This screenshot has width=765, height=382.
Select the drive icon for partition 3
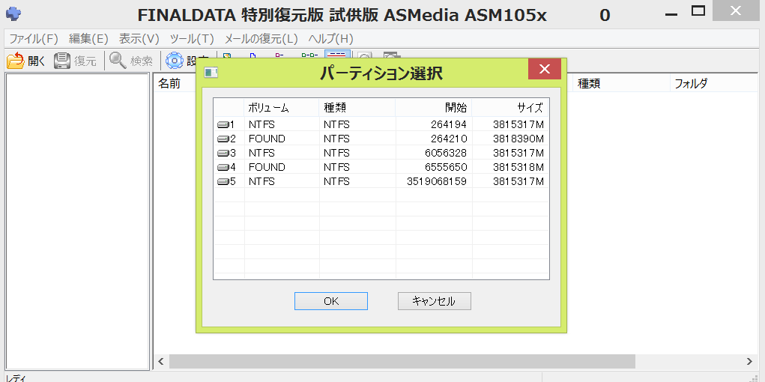(x=223, y=153)
